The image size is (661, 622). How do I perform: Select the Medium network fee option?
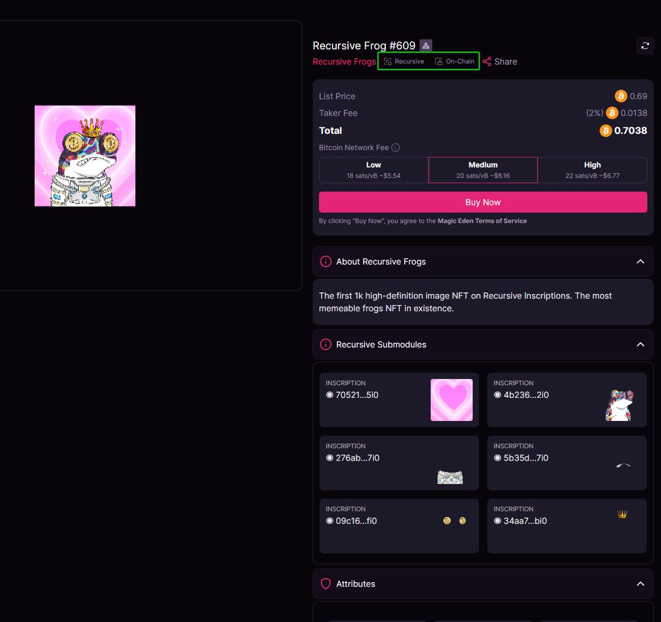[x=483, y=170]
